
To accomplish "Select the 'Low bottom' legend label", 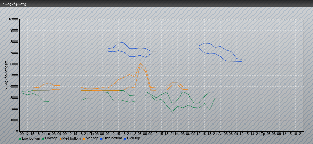I will coord(31,138).
